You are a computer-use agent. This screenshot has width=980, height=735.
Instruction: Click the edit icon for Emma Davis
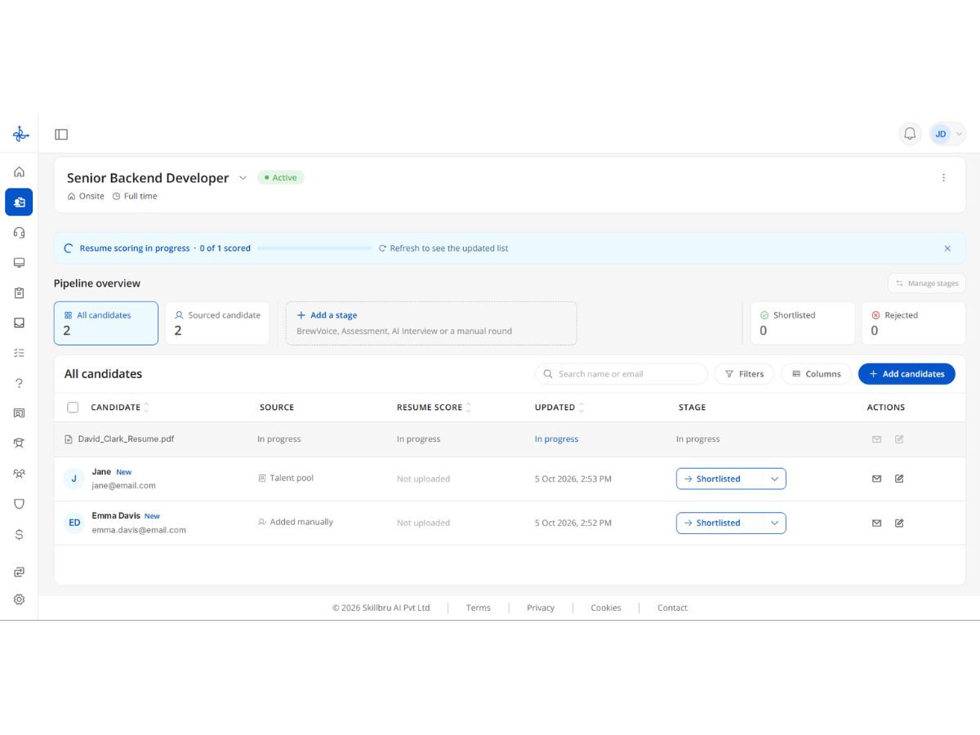899,523
